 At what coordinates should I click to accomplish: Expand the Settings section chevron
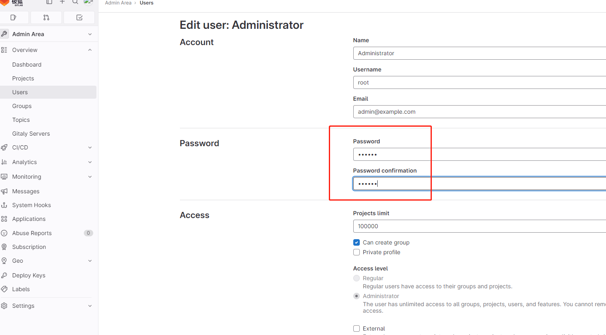[x=90, y=306]
